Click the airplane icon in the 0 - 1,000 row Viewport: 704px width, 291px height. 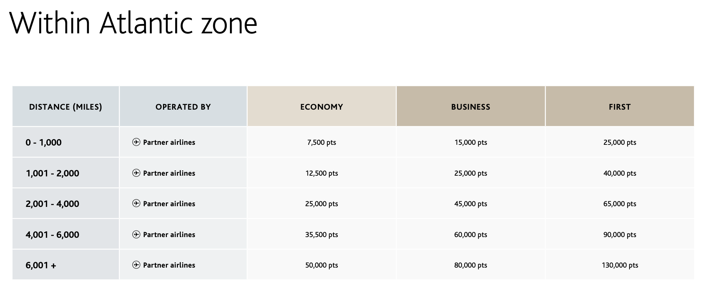click(136, 142)
